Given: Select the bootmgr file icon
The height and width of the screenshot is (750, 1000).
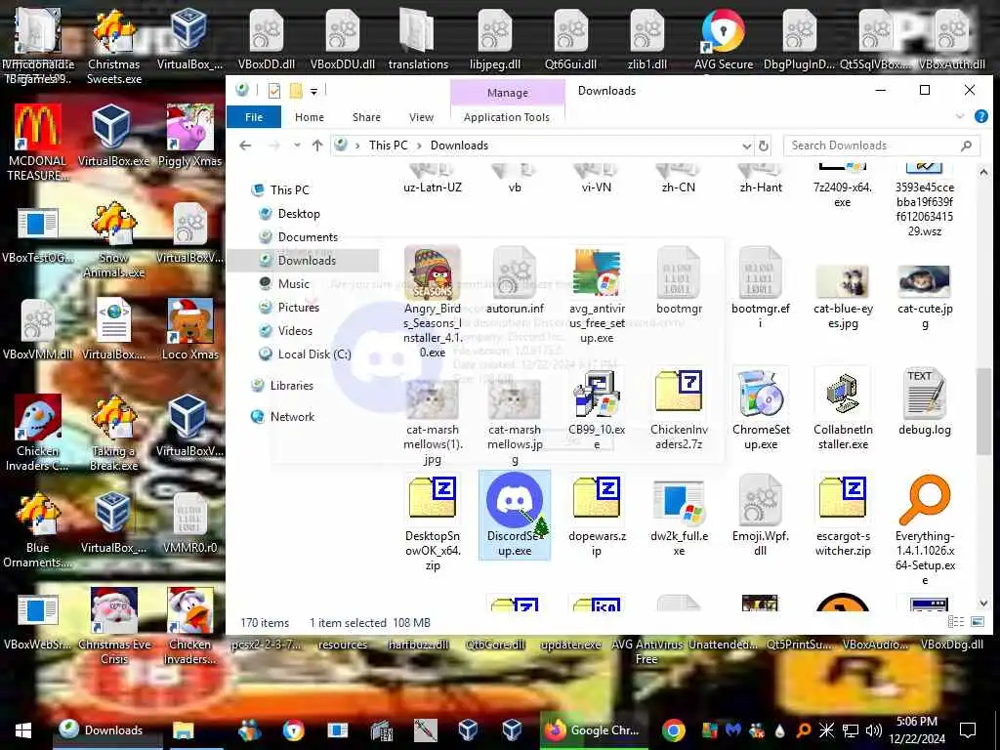Looking at the screenshot, I should (679, 274).
